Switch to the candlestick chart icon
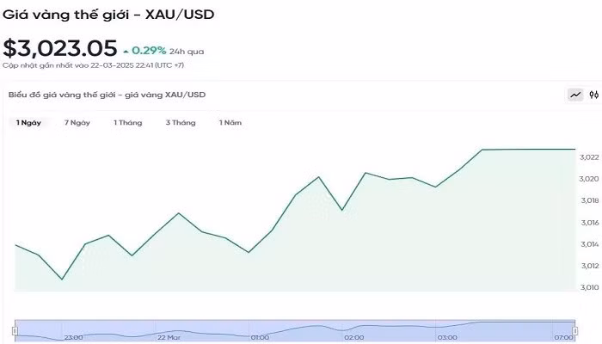This screenshot has height=344, width=602. [x=593, y=95]
